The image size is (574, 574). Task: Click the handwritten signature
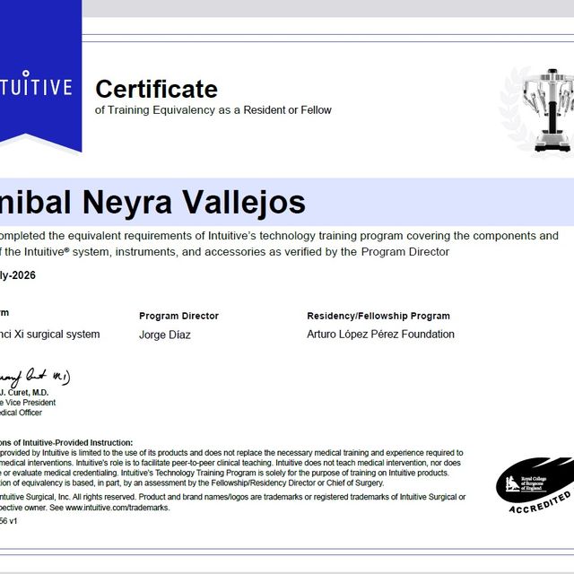[35, 378]
